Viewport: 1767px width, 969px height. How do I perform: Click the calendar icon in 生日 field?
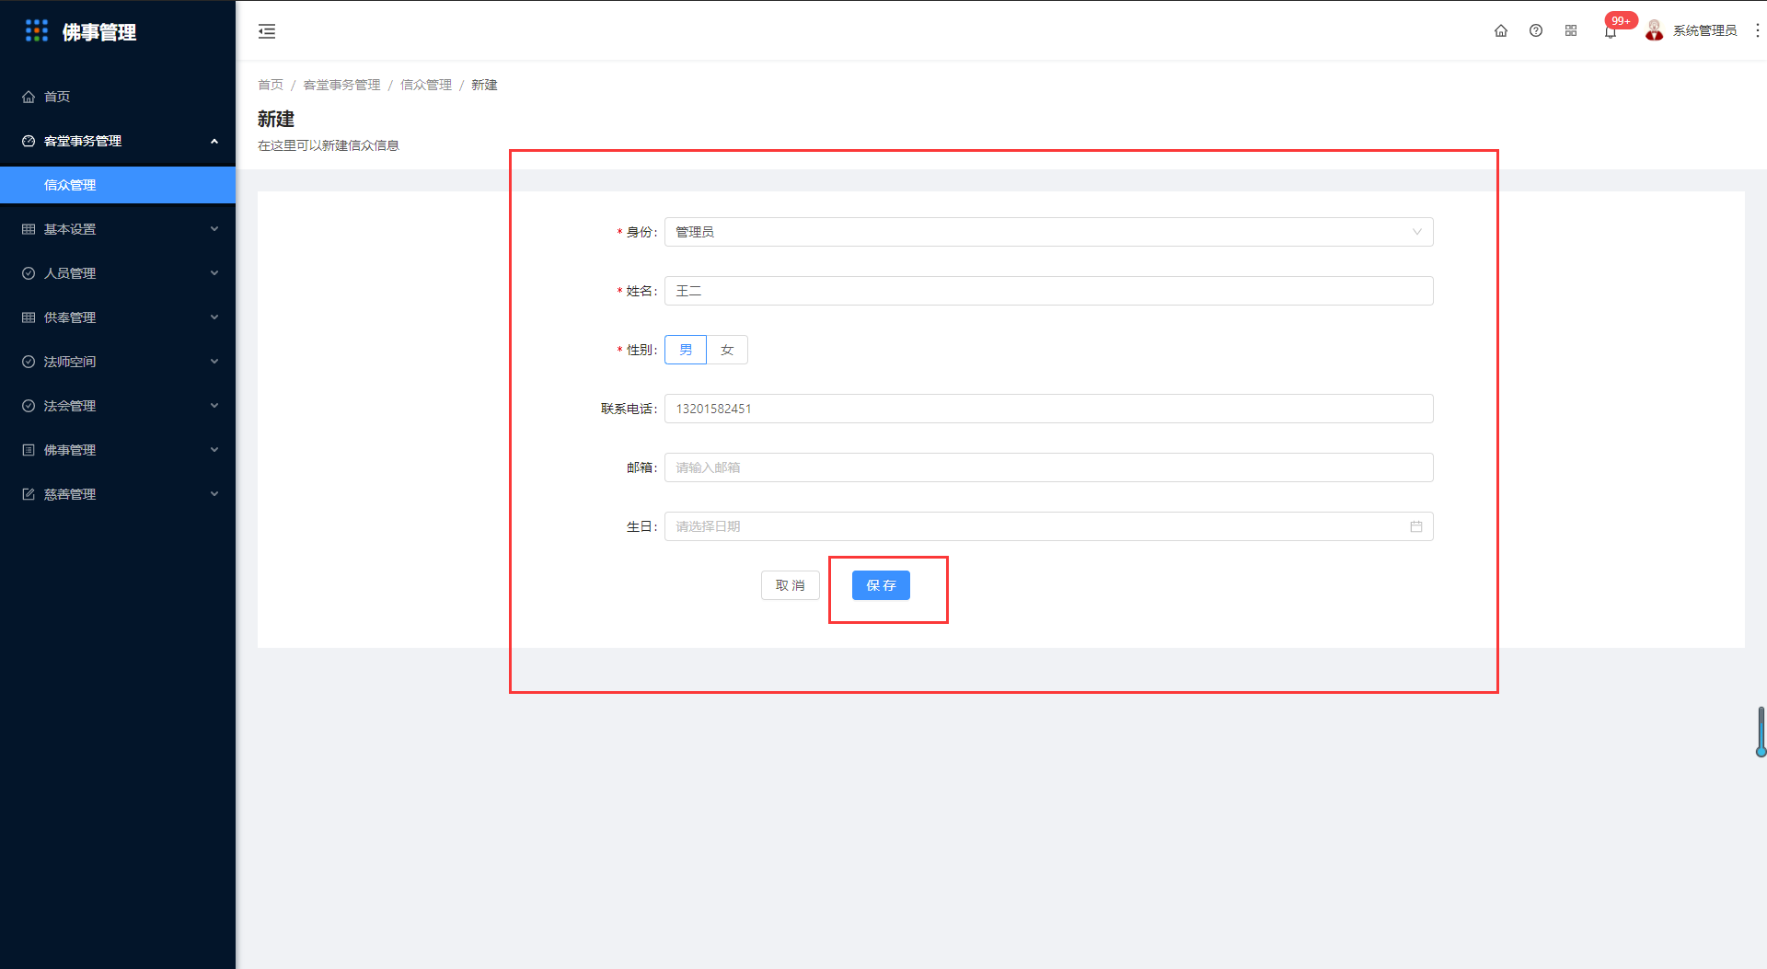[1416, 526]
